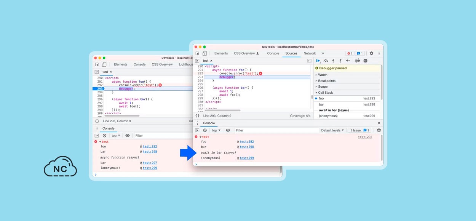The width and height of the screenshot is (476, 221).
Task: Close the test file tab in front window
Action: (x=211, y=61)
